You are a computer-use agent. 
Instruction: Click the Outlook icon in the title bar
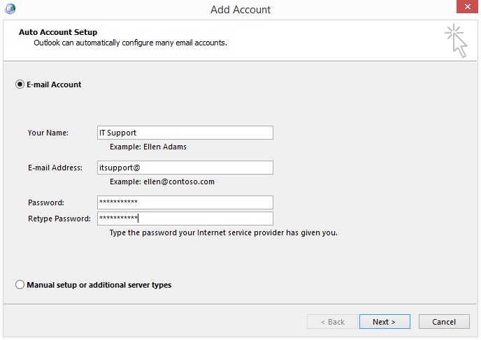coord(10,8)
